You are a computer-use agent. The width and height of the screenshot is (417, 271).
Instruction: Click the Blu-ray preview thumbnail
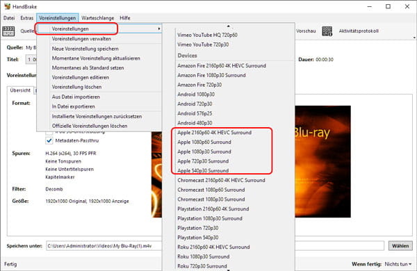click(323, 161)
